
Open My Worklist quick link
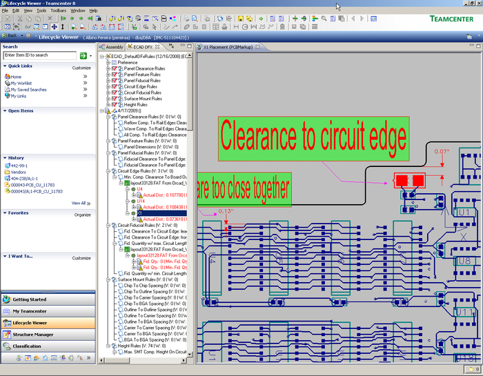pos(21,83)
